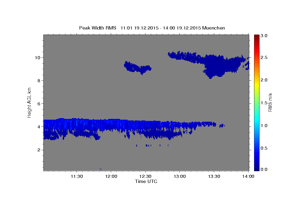308x205 pixels.
Task: Click the height tick label 2
Action: pos(40,150)
